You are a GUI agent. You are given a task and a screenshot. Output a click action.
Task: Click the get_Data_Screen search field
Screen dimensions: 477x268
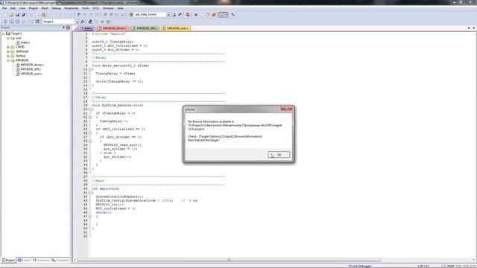[x=151, y=15]
